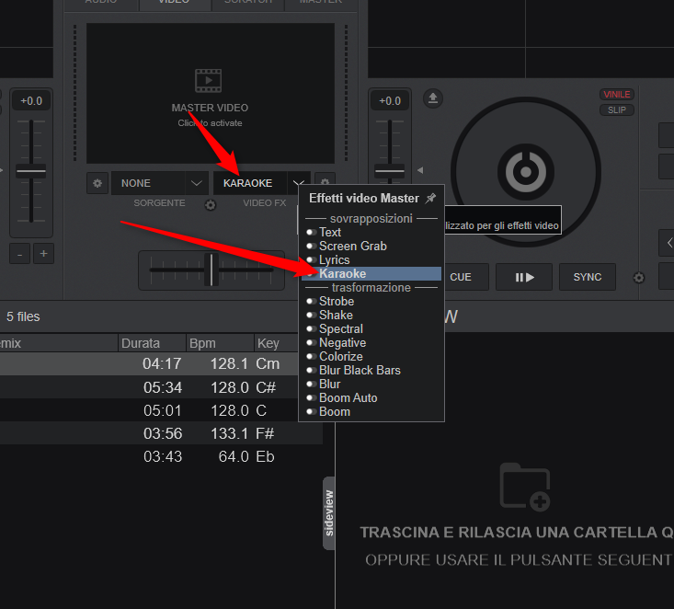Click the eject icon on the right deck
Screen dimensions: 674x609
tap(433, 98)
